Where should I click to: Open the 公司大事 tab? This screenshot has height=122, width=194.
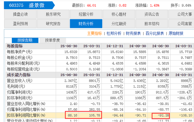181,14
